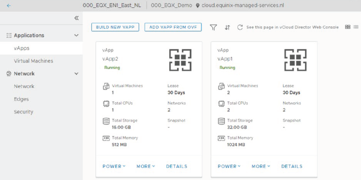Click the Snapshot label on vApp2
Viewport: 361px width, 180px height.
point(176,120)
